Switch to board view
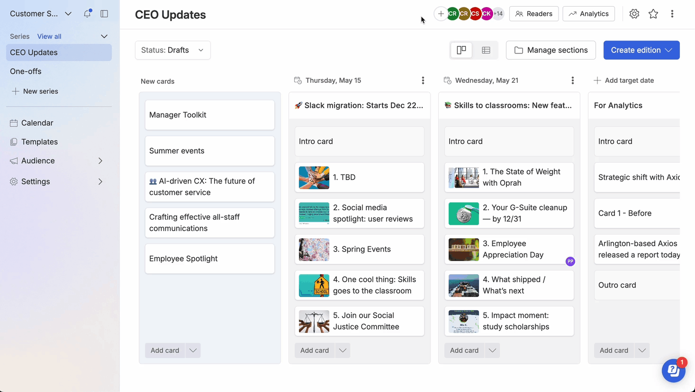695x392 pixels. coord(461,50)
